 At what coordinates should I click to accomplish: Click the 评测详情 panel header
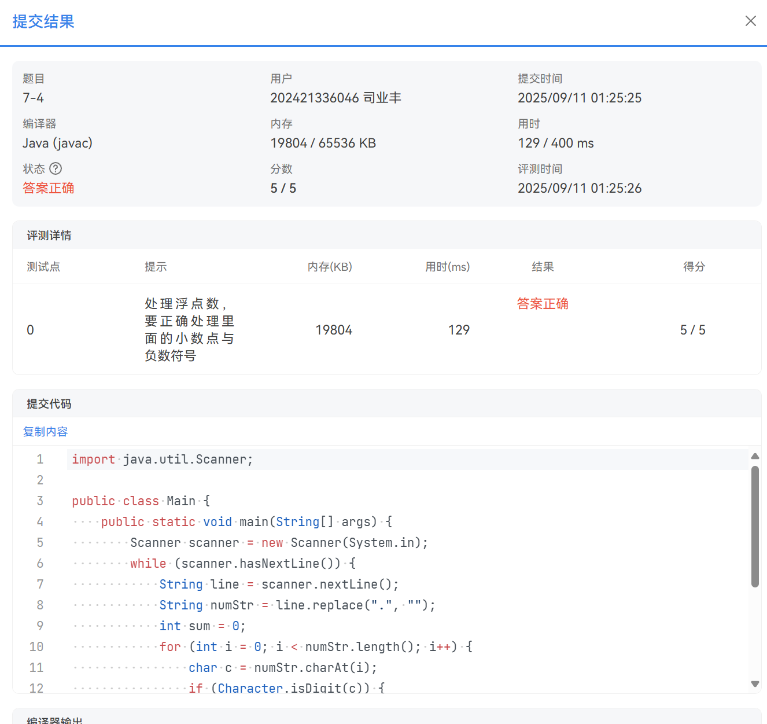click(x=48, y=235)
